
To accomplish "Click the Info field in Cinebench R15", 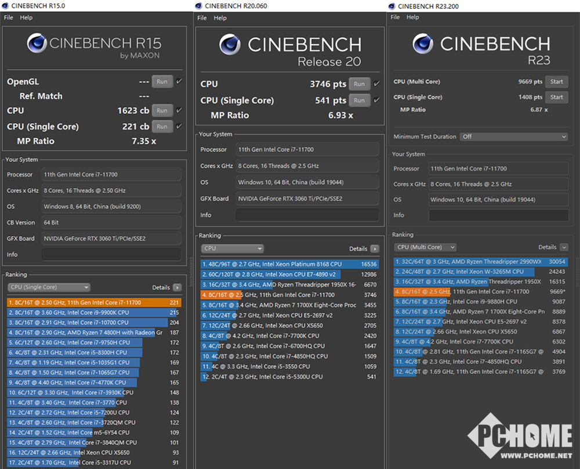I will [111, 255].
